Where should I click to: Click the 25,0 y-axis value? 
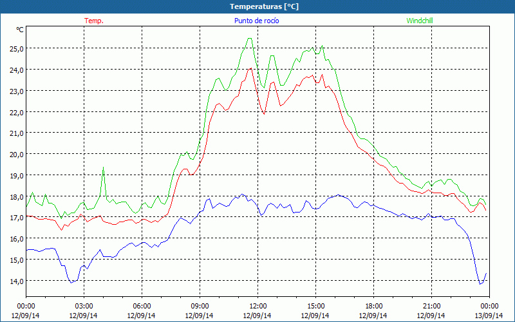[17, 49]
